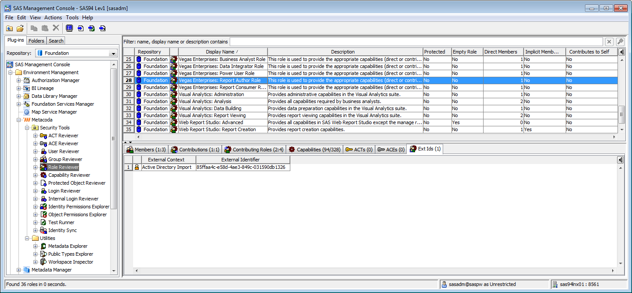The image size is (632, 293).
Task: Select the Web Report Studio: Advanced row
Action: pos(370,122)
